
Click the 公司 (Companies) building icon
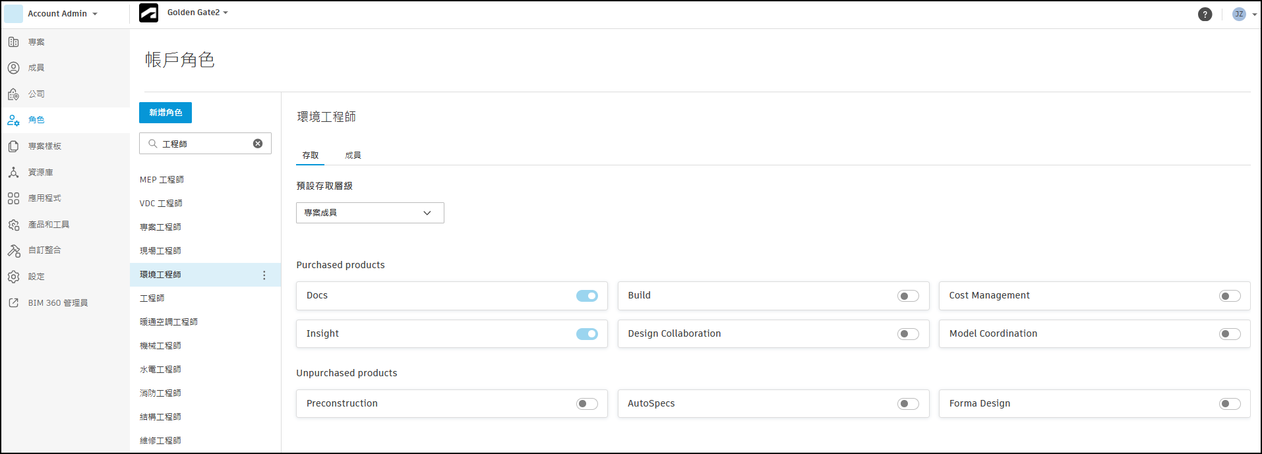click(x=13, y=94)
